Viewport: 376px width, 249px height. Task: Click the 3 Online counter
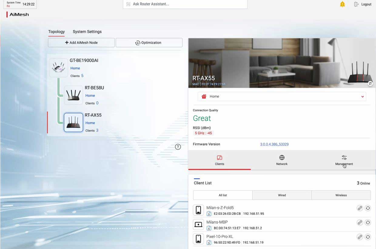[x=363, y=183]
